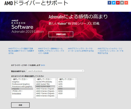Open link on identifying graphics card maker and model

[x=81, y=50]
